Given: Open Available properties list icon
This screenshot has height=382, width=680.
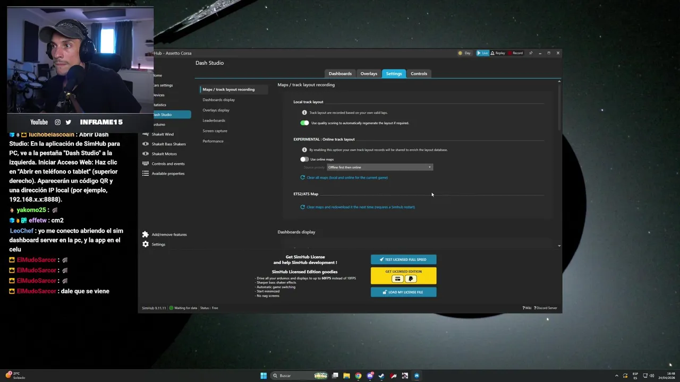Looking at the screenshot, I should 146,173.
